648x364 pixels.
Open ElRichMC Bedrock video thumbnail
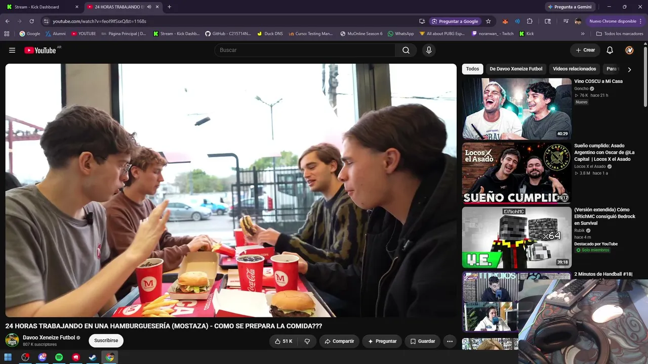pyautogui.click(x=516, y=238)
